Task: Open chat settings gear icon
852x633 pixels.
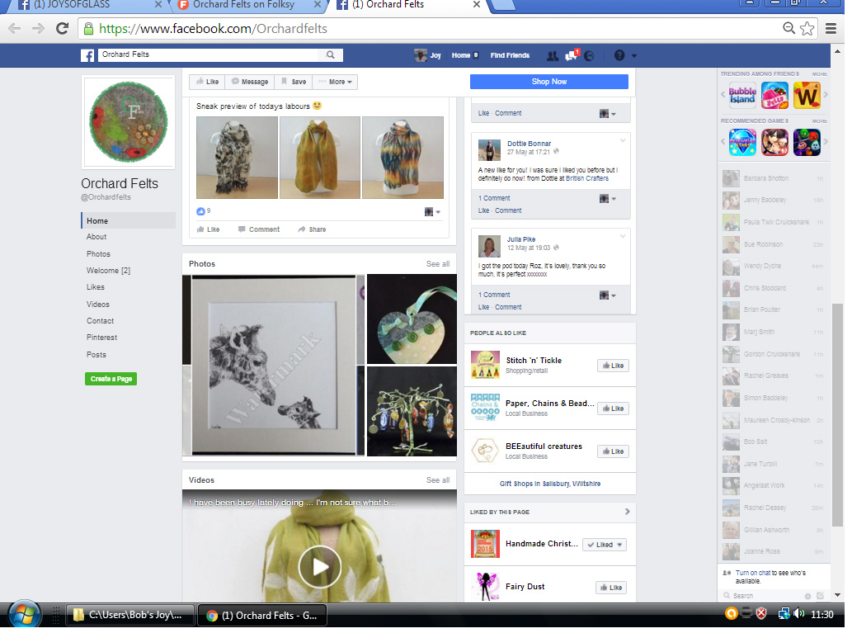Action: pyautogui.click(x=807, y=596)
